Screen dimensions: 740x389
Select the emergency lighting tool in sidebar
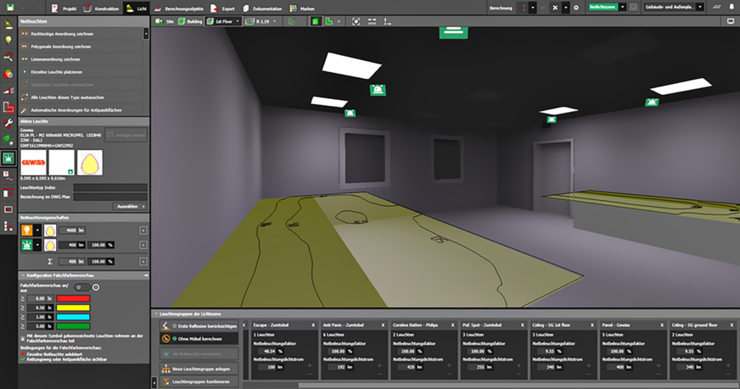(8, 158)
